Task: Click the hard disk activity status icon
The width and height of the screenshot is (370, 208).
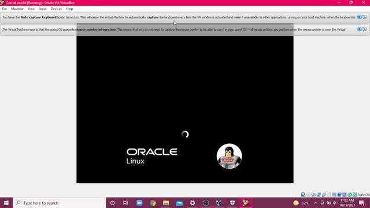Action: [x=303, y=195]
